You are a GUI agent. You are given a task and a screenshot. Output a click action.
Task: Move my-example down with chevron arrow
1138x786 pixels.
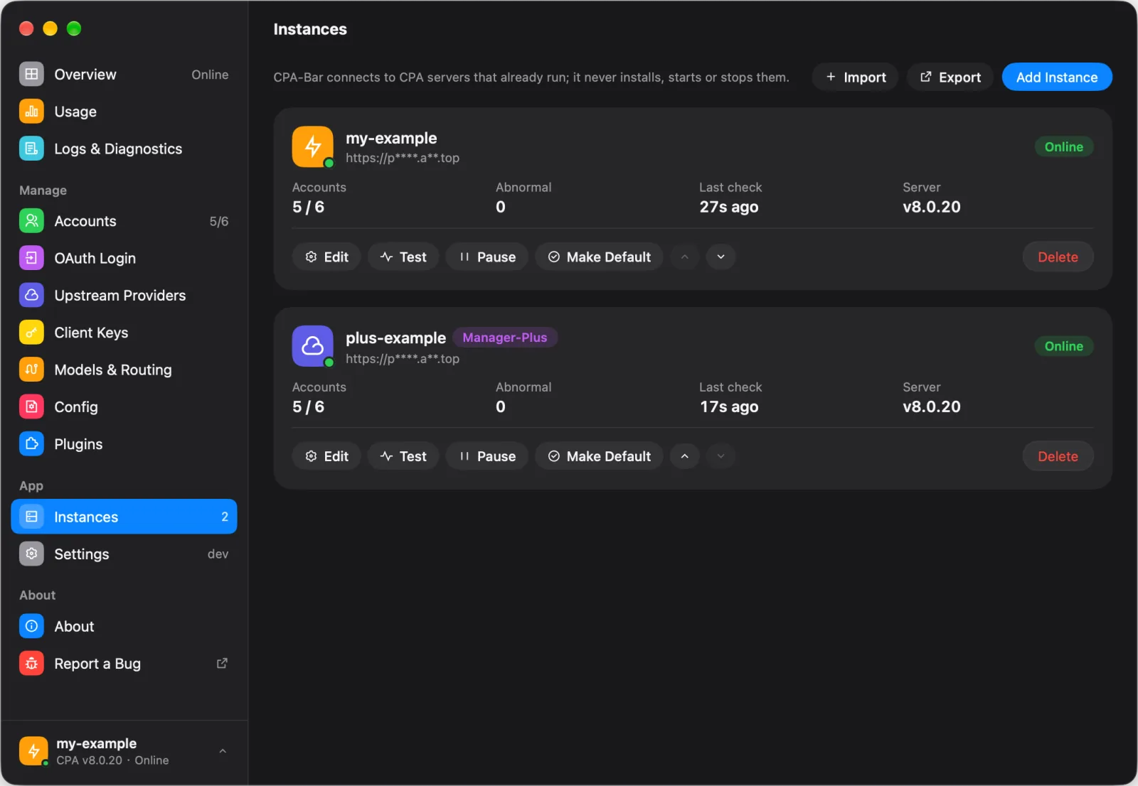pyautogui.click(x=720, y=257)
